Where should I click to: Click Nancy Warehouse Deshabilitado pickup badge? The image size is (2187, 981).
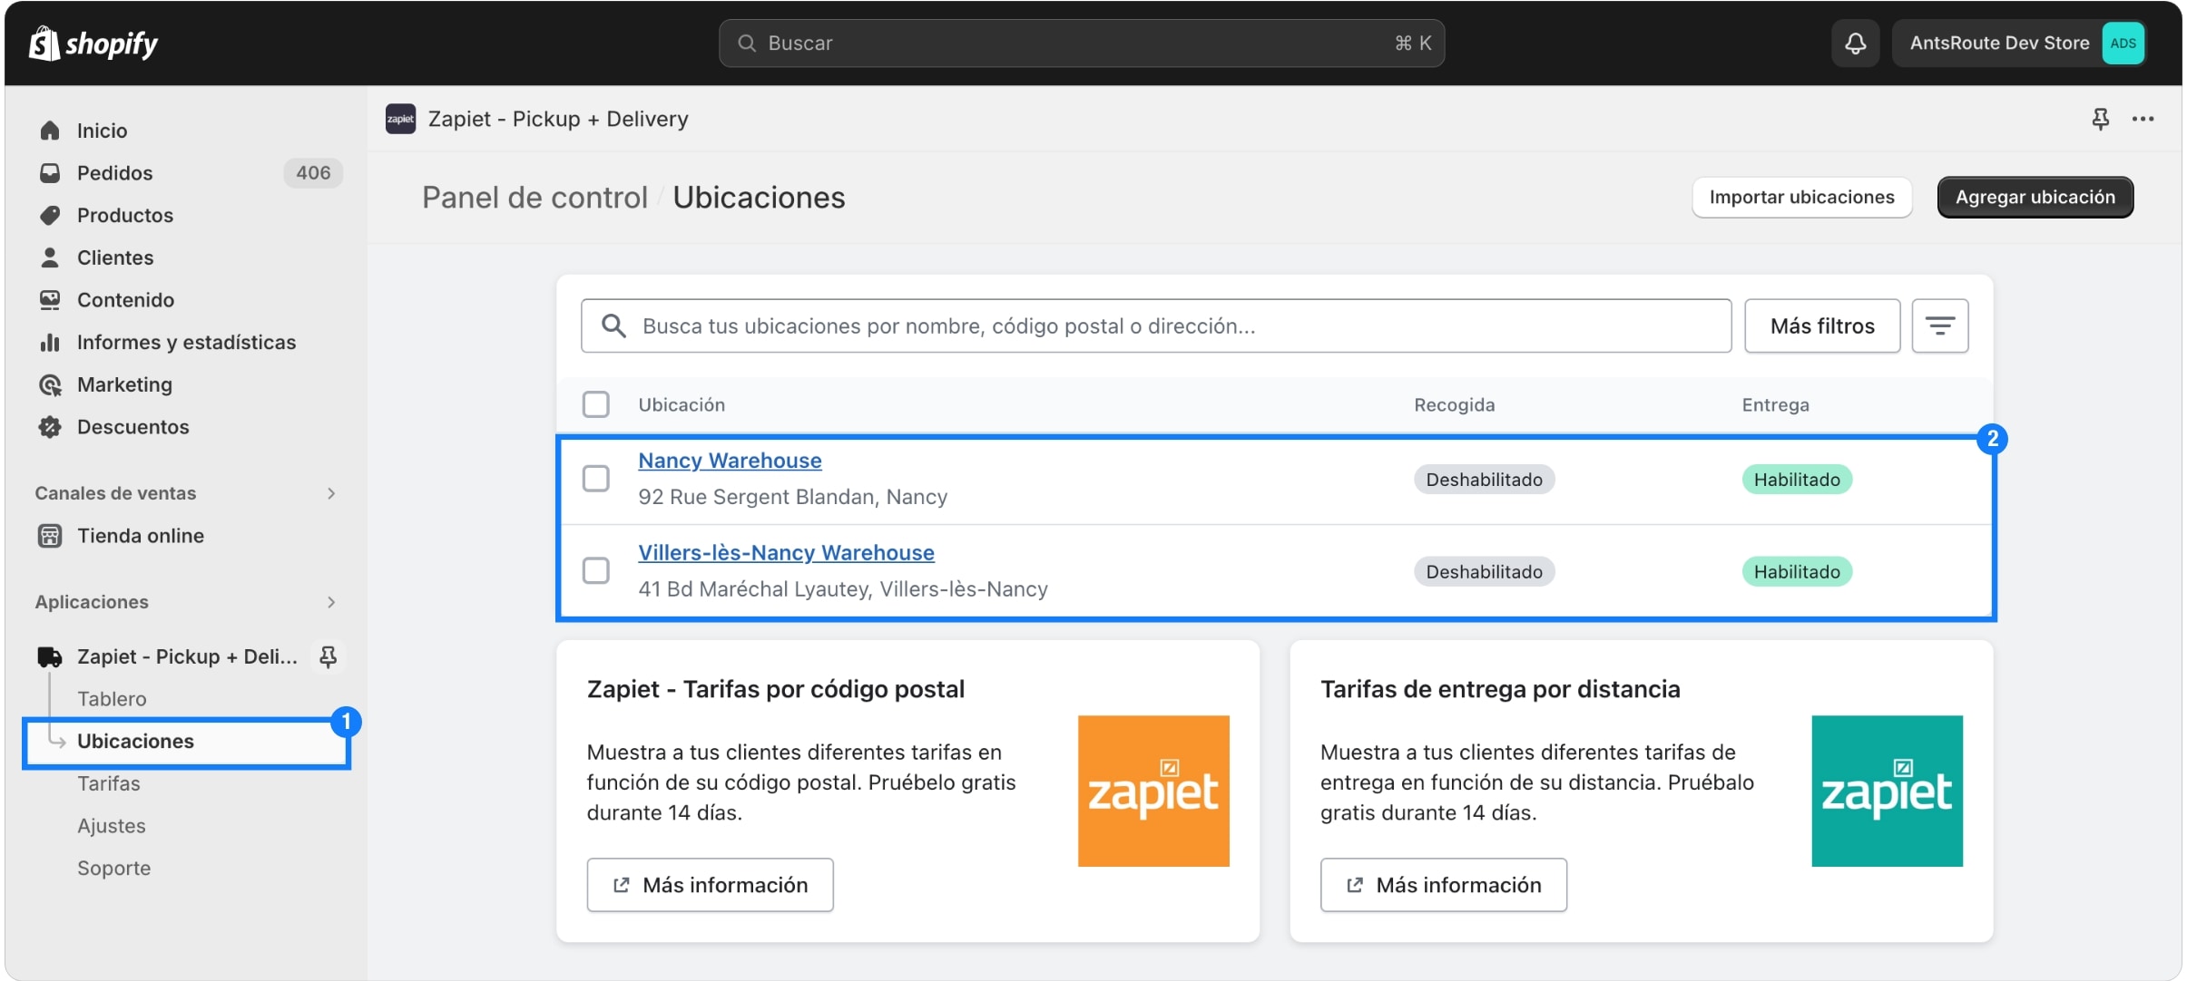coord(1484,480)
